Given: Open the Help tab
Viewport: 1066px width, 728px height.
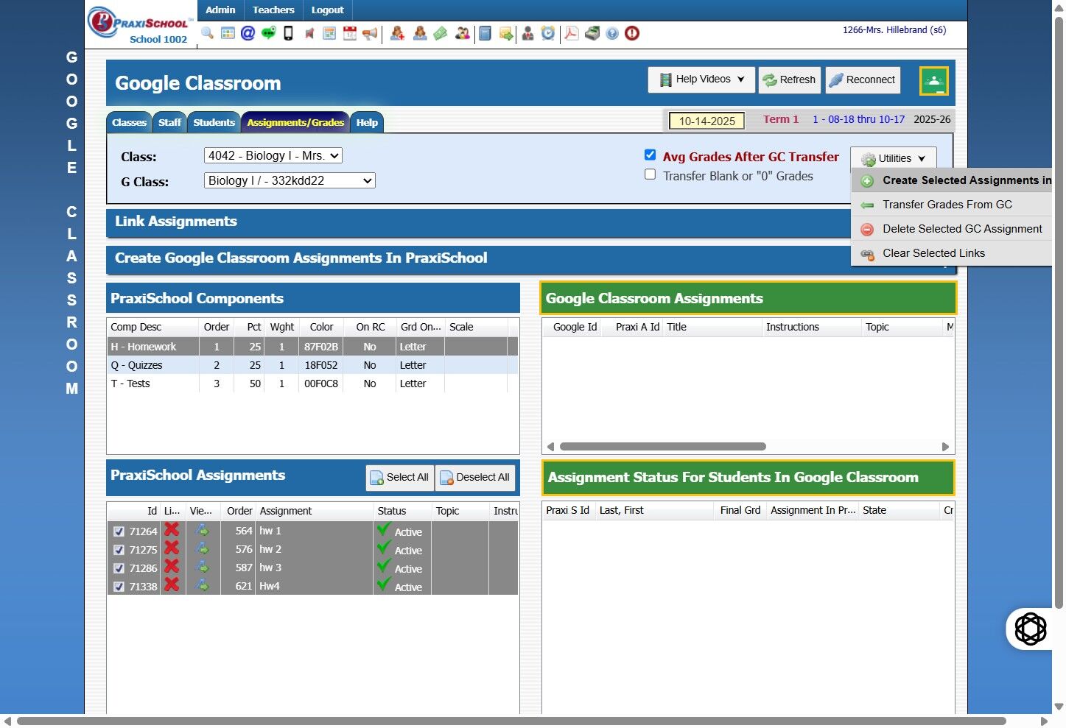Looking at the screenshot, I should coord(367,122).
